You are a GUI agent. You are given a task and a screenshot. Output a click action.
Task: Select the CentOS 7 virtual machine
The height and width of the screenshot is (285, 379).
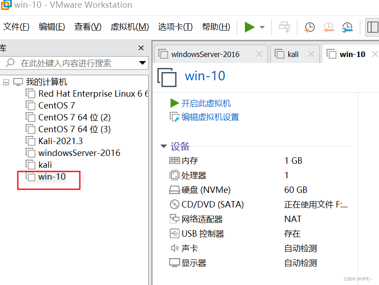click(x=57, y=105)
